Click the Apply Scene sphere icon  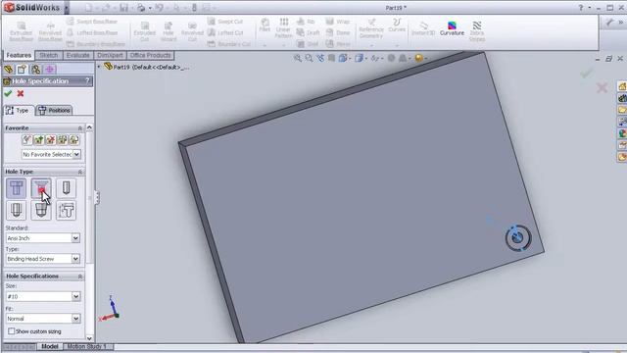pos(418,59)
